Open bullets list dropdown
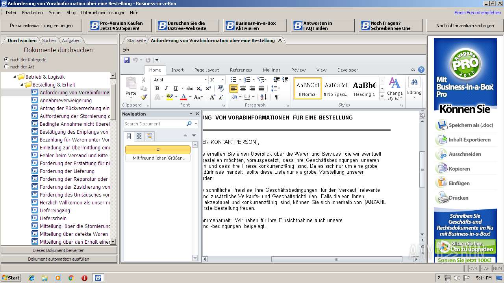Viewport: 504px width, 283px height. click(241, 80)
